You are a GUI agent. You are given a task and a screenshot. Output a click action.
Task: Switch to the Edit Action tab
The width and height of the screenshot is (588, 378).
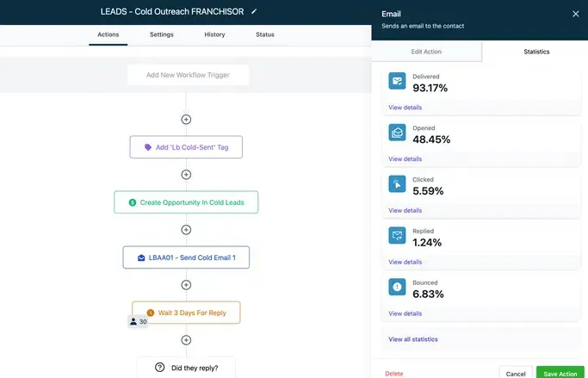pyautogui.click(x=426, y=52)
